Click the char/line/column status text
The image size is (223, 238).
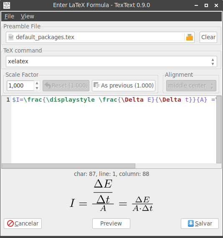pyautogui.click(x=111, y=174)
